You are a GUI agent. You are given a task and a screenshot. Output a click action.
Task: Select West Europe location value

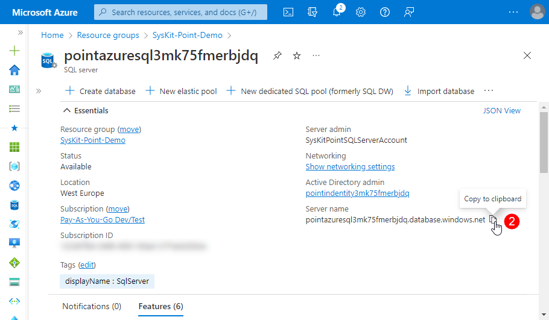(x=82, y=193)
